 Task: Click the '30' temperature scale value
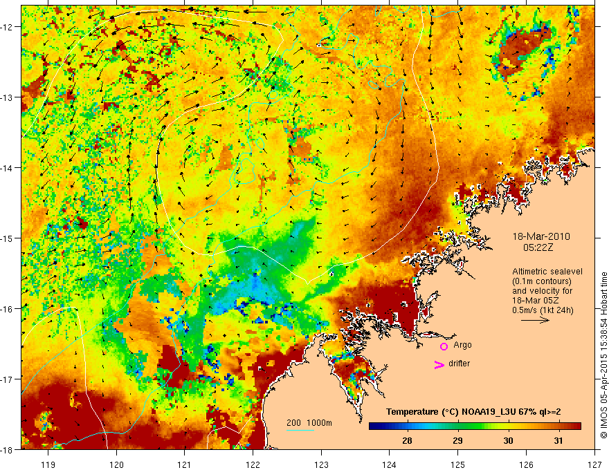508,440
